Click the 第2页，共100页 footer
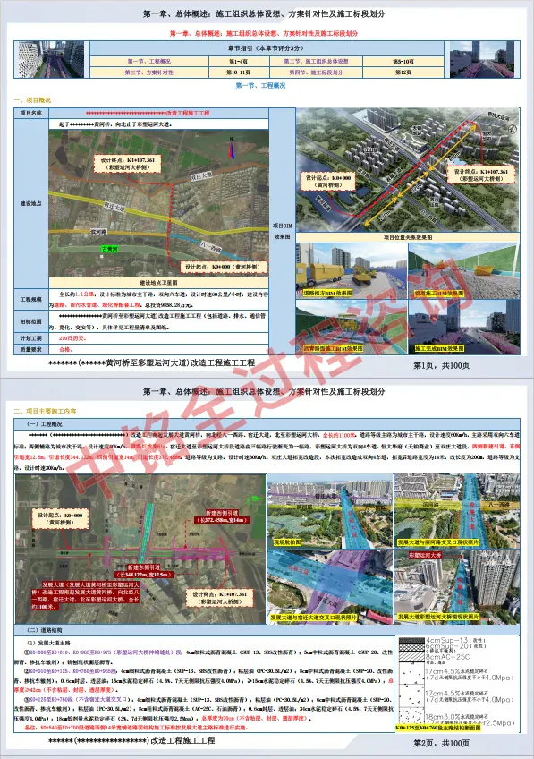The image size is (534, 759). tap(441, 743)
